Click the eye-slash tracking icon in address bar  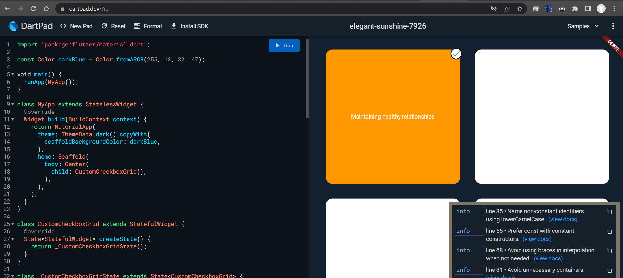pyautogui.click(x=494, y=9)
